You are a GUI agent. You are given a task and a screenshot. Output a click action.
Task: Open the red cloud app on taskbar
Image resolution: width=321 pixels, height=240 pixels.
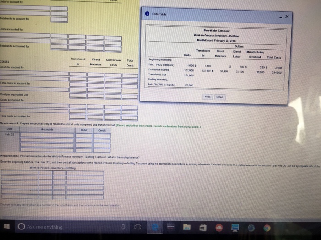[x=219, y=228]
